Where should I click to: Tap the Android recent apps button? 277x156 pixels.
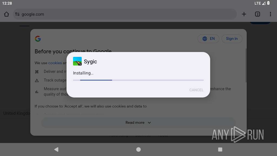220,149
